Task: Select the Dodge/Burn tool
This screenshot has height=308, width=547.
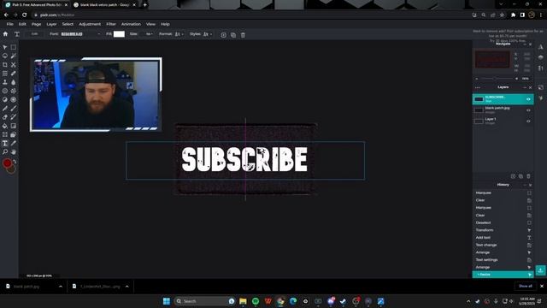Action: 5,99
